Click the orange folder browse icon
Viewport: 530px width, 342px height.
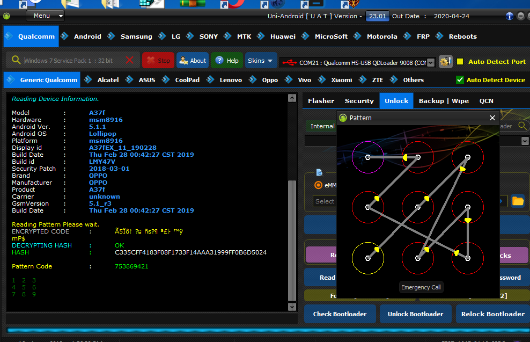pyautogui.click(x=518, y=201)
